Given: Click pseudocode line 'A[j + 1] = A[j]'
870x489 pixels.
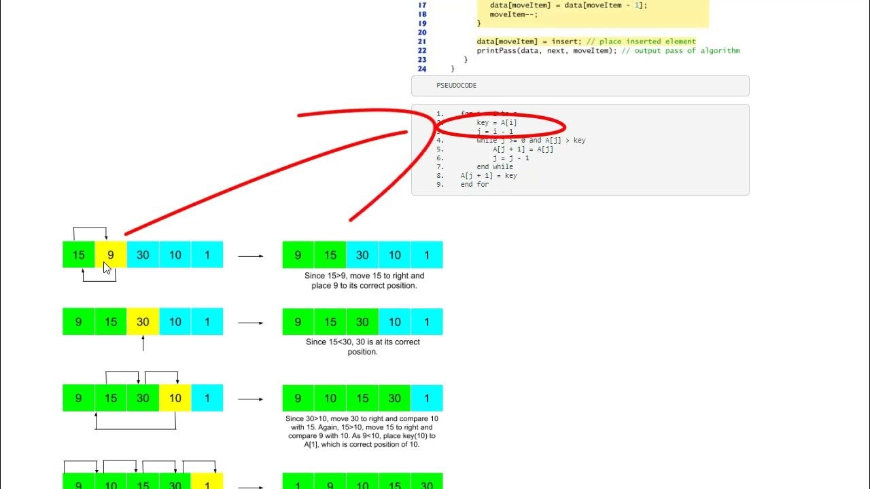Looking at the screenshot, I should tap(523, 149).
